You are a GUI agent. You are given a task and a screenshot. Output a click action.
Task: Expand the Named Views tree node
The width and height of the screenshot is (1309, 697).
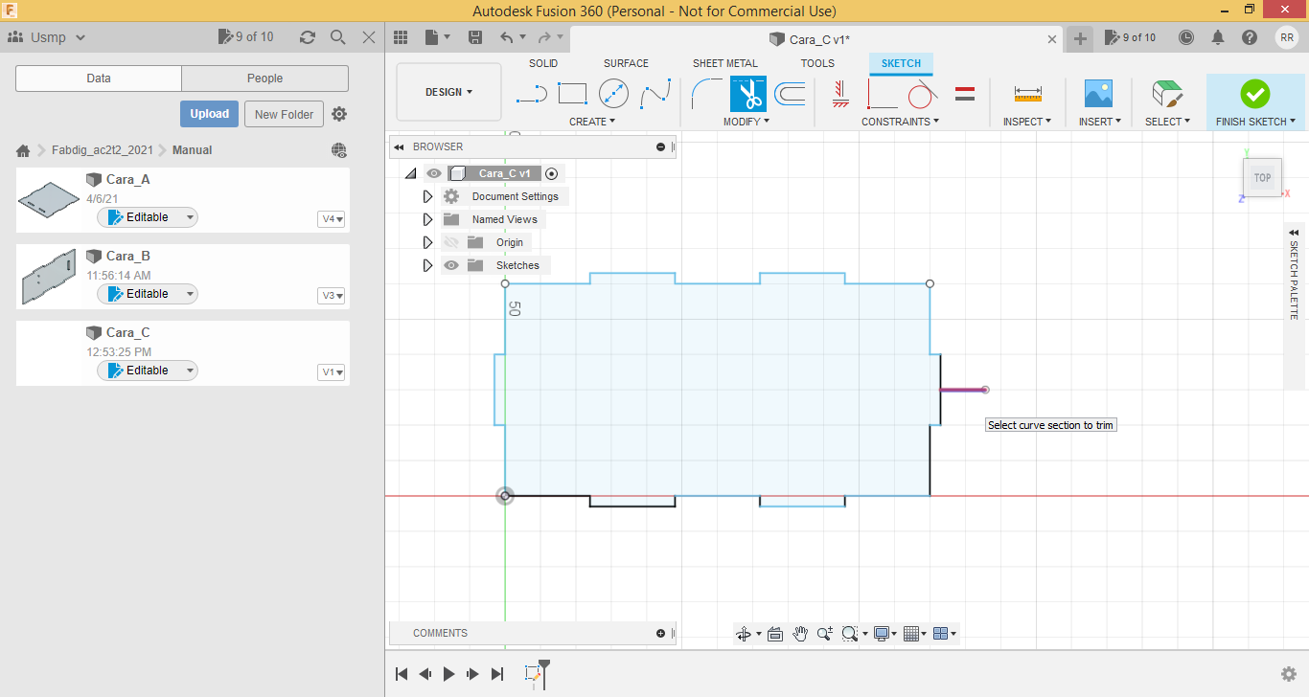427,219
